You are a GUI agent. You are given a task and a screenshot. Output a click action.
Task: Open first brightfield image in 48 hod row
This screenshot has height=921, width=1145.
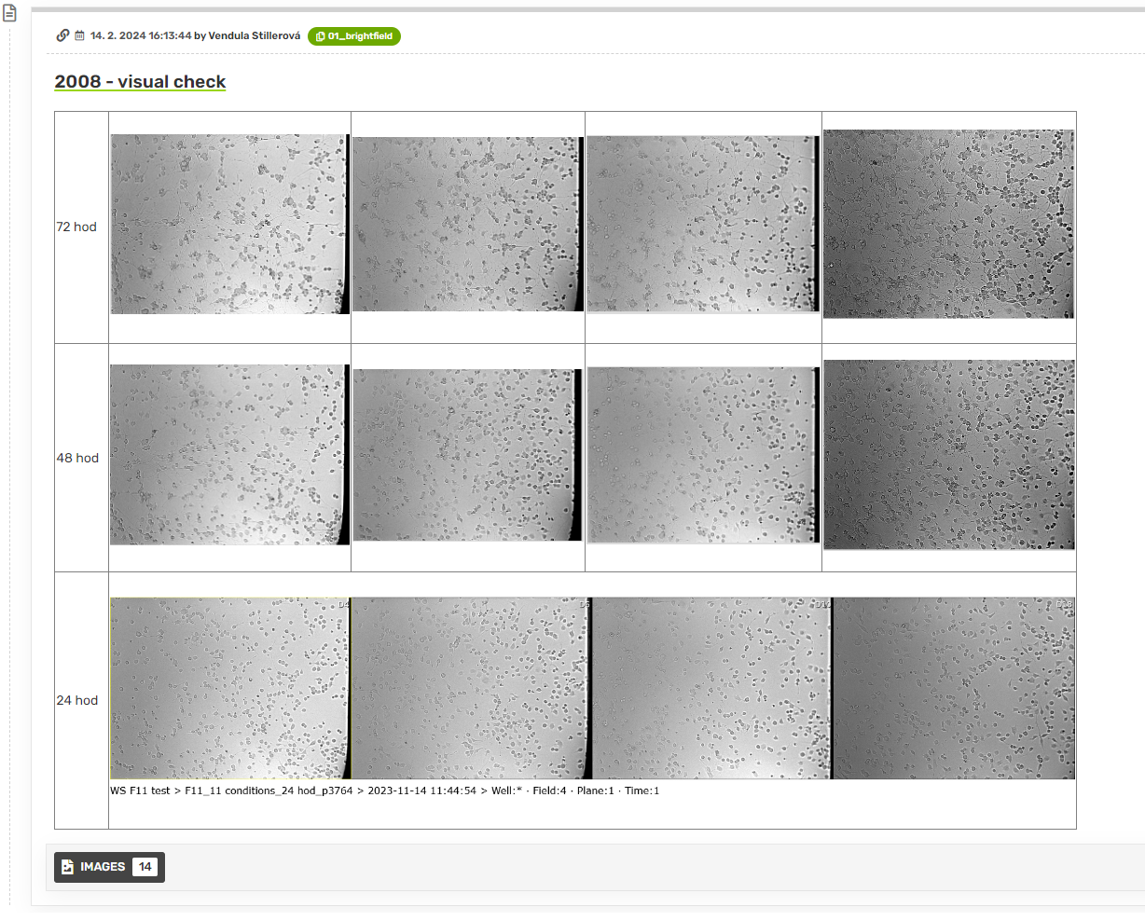point(229,454)
